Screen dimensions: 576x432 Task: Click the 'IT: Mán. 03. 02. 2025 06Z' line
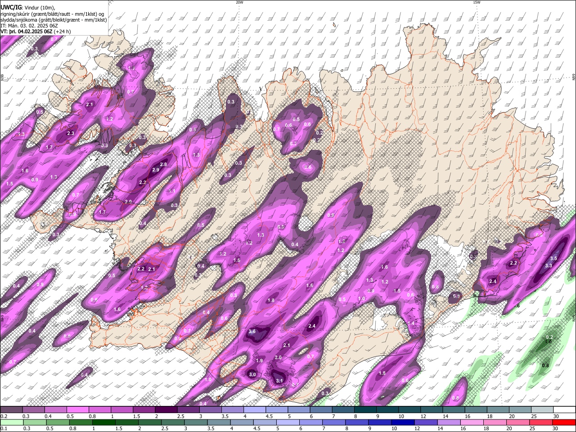pos(29,26)
